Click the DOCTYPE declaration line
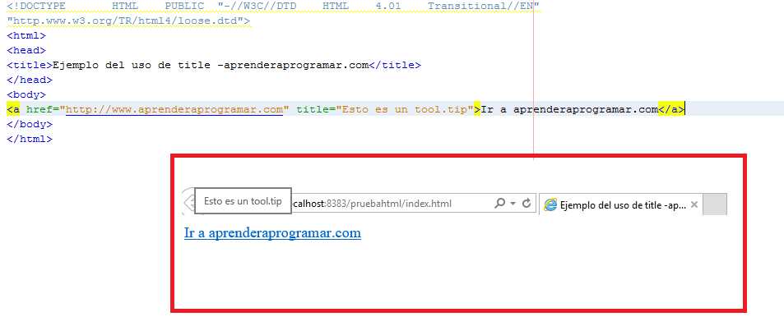Image resolution: width=784 pixels, height=326 pixels. pos(273,7)
